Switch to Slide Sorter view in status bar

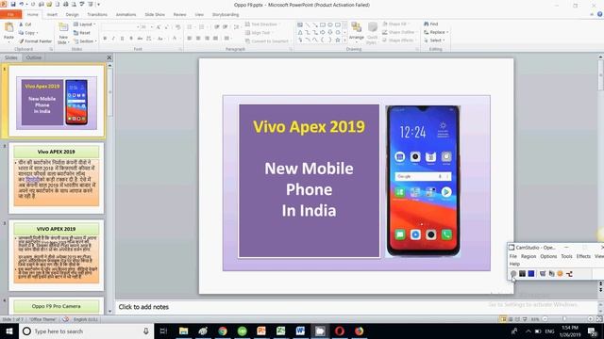(x=511, y=319)
